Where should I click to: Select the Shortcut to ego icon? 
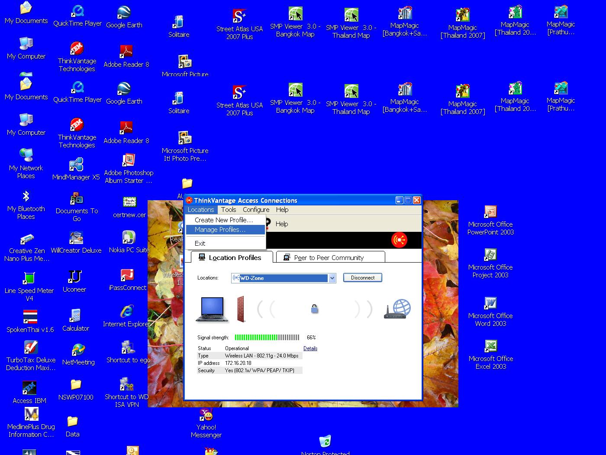coord(129,352)
